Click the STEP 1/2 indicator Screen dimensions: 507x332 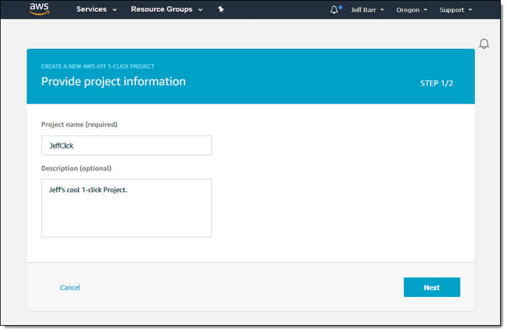436,83
